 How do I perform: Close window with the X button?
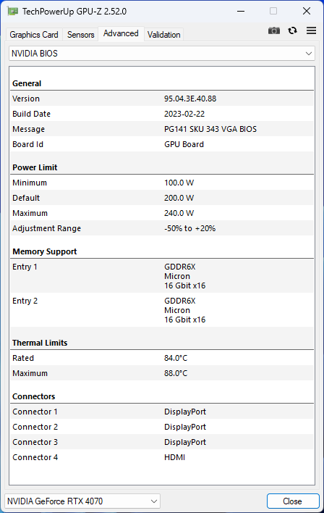(307, 11)
